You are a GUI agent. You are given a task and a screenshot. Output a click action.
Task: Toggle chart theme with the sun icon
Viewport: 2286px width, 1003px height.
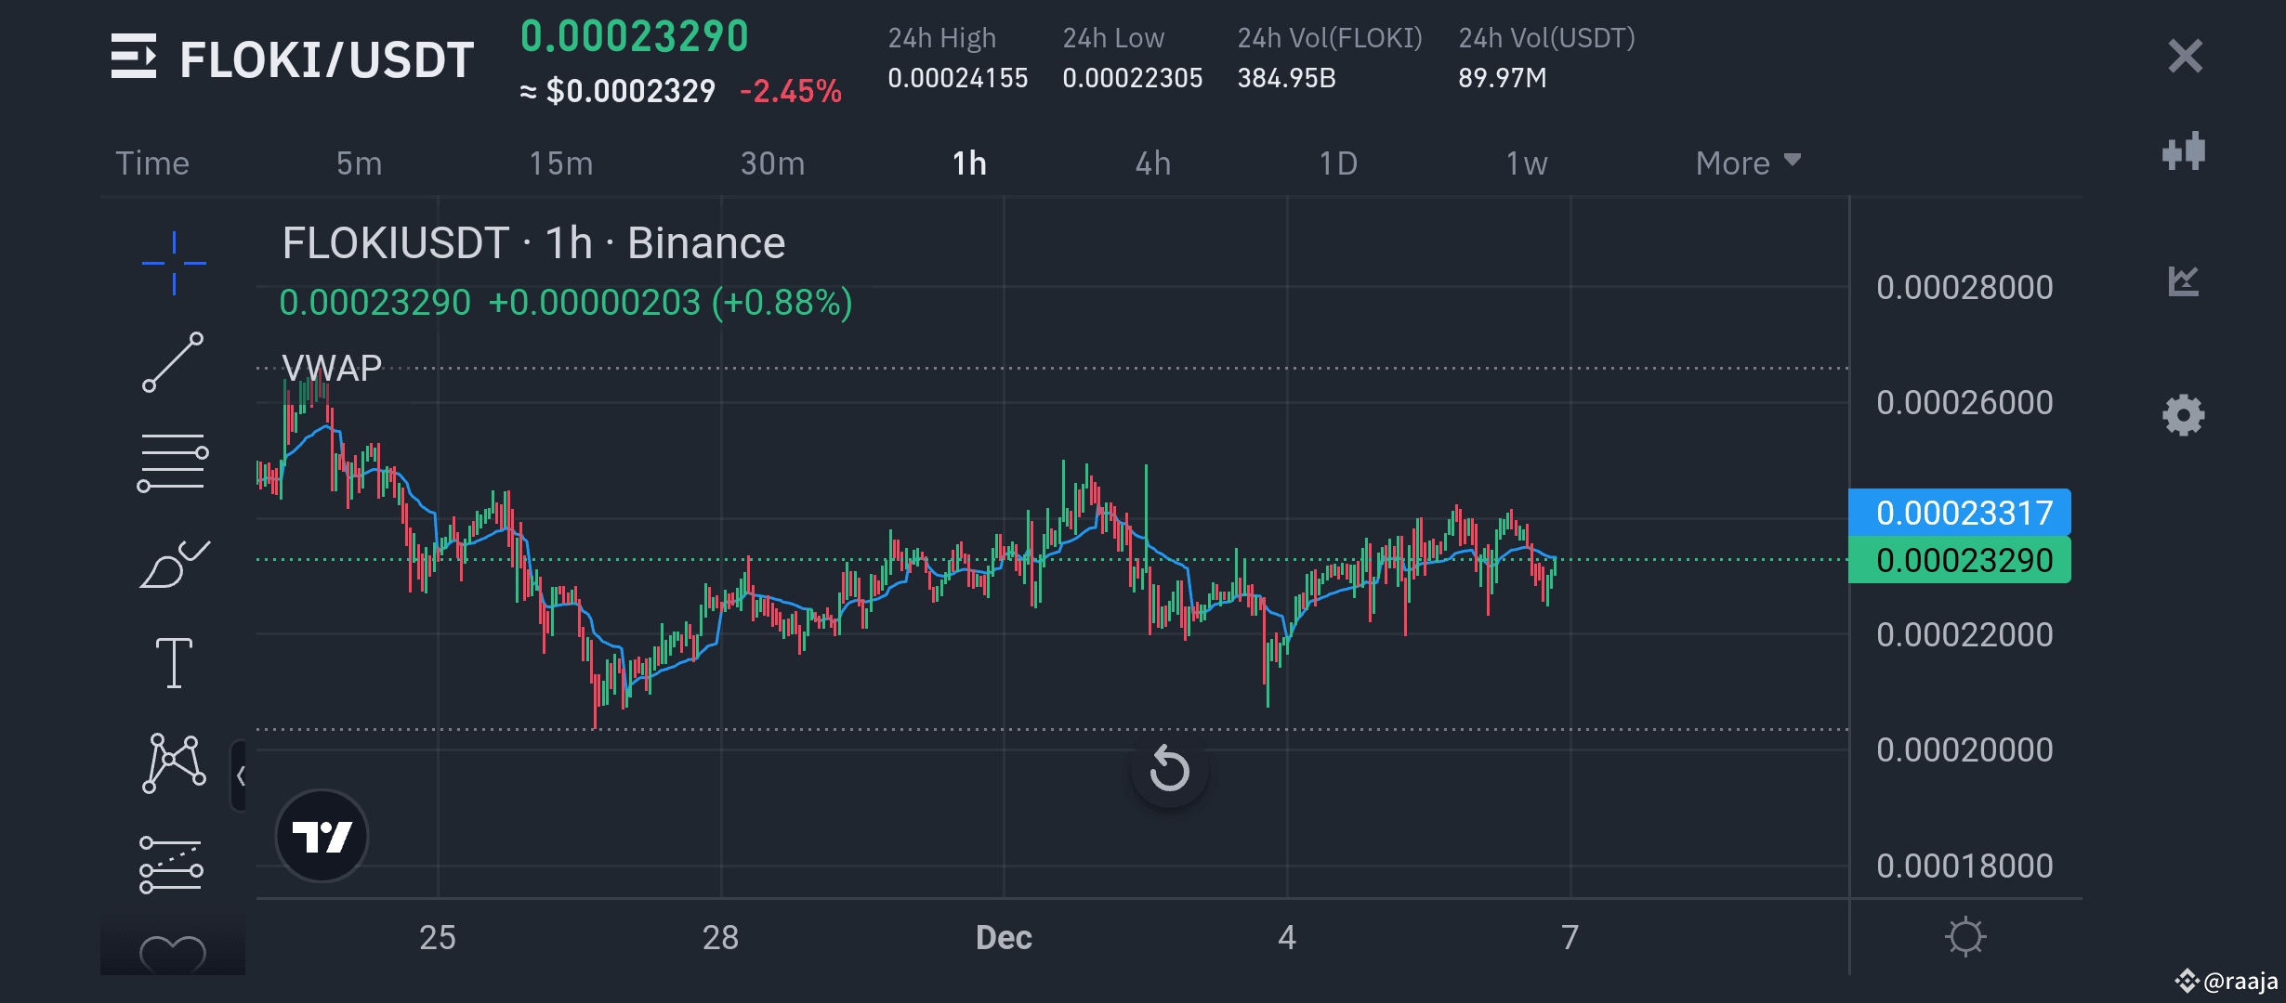[x=1964, y=936]
